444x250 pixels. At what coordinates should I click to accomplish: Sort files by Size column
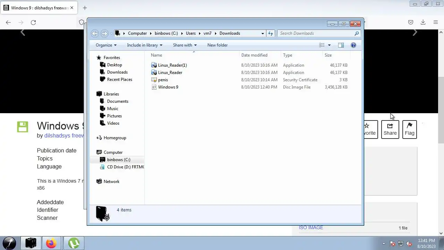[336, 55]
